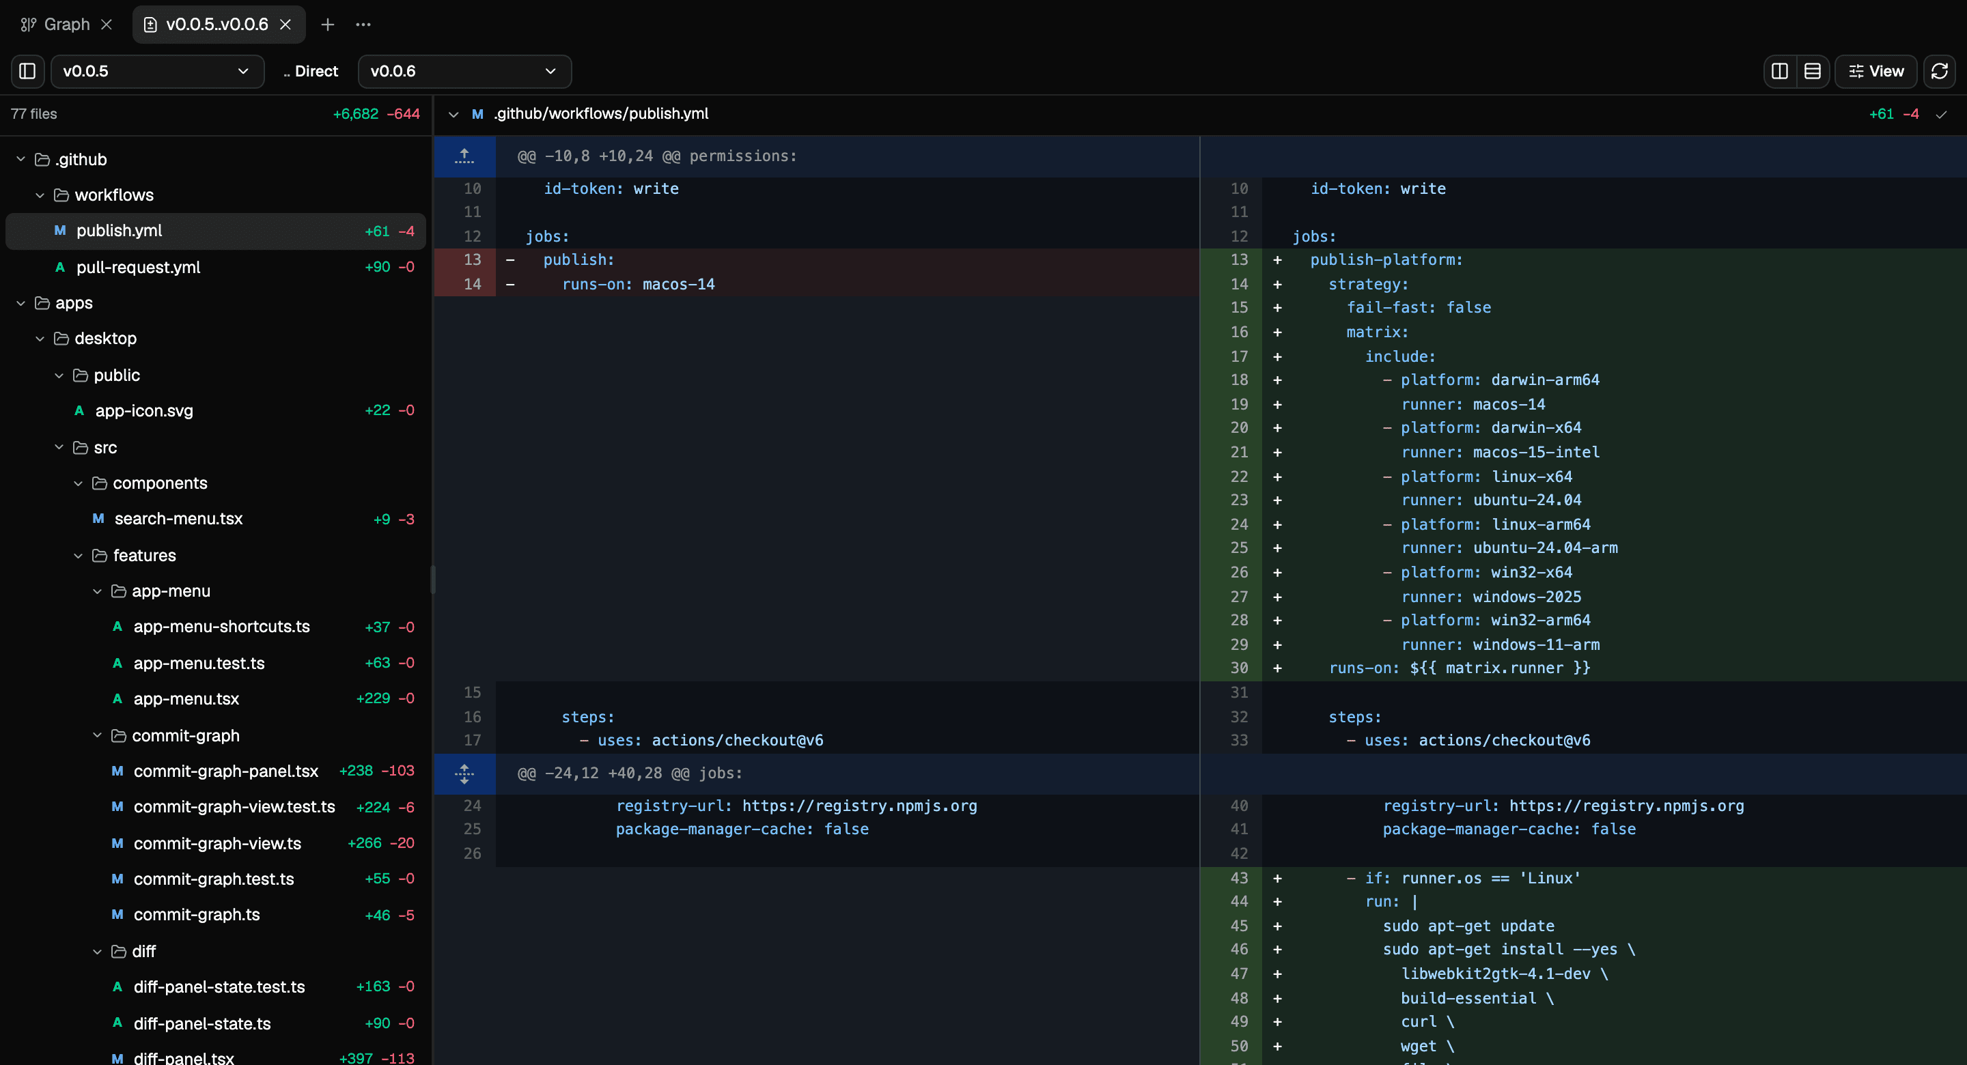The width and height of the screenshot is (1967, 1065).
Task: Collapse the src folder
Action: tap(59, 447)
